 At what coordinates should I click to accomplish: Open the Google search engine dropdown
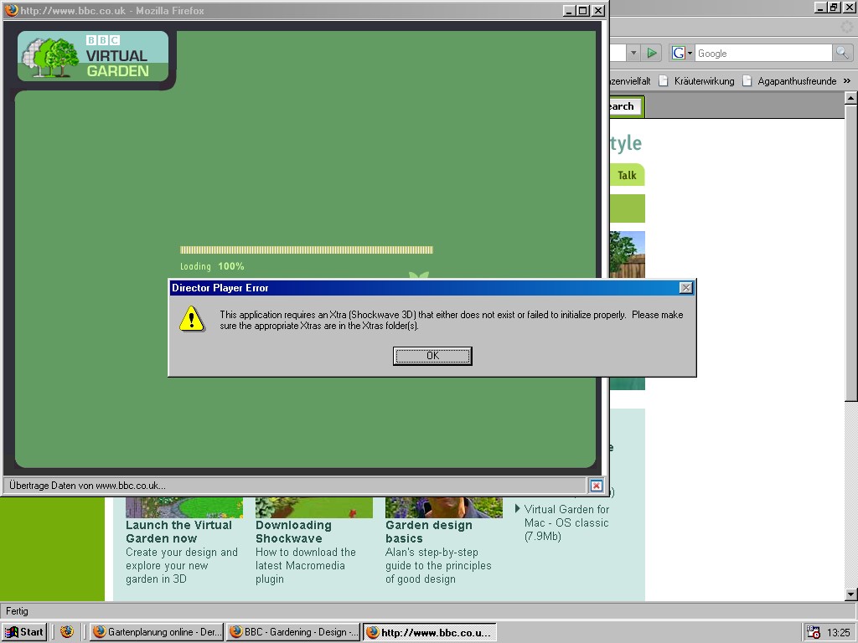(x=682, y=53)
